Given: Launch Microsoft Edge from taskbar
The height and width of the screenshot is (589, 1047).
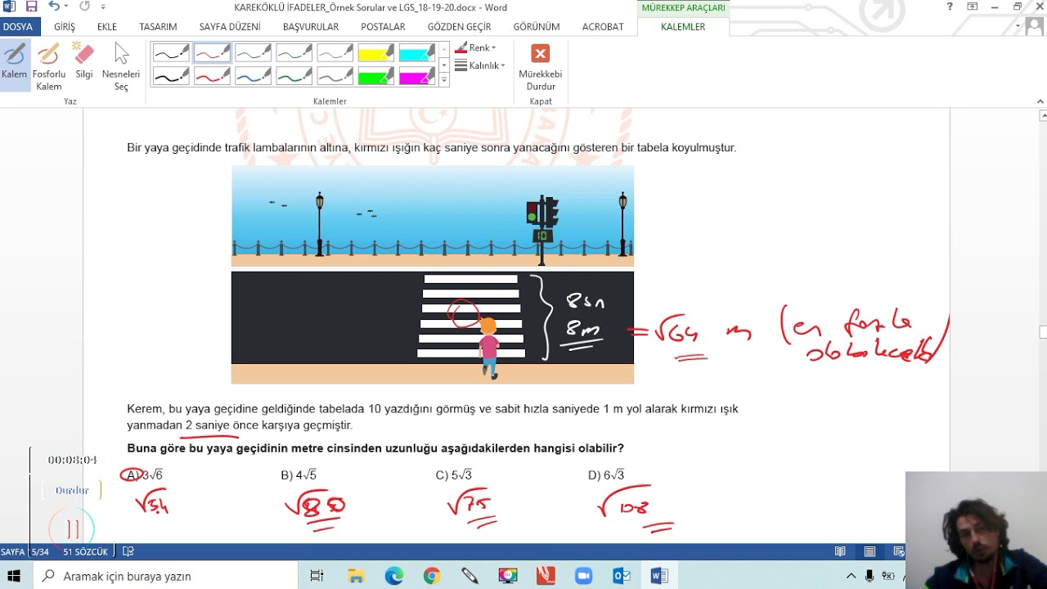Looking at the screenshot, I should (394, 576).
